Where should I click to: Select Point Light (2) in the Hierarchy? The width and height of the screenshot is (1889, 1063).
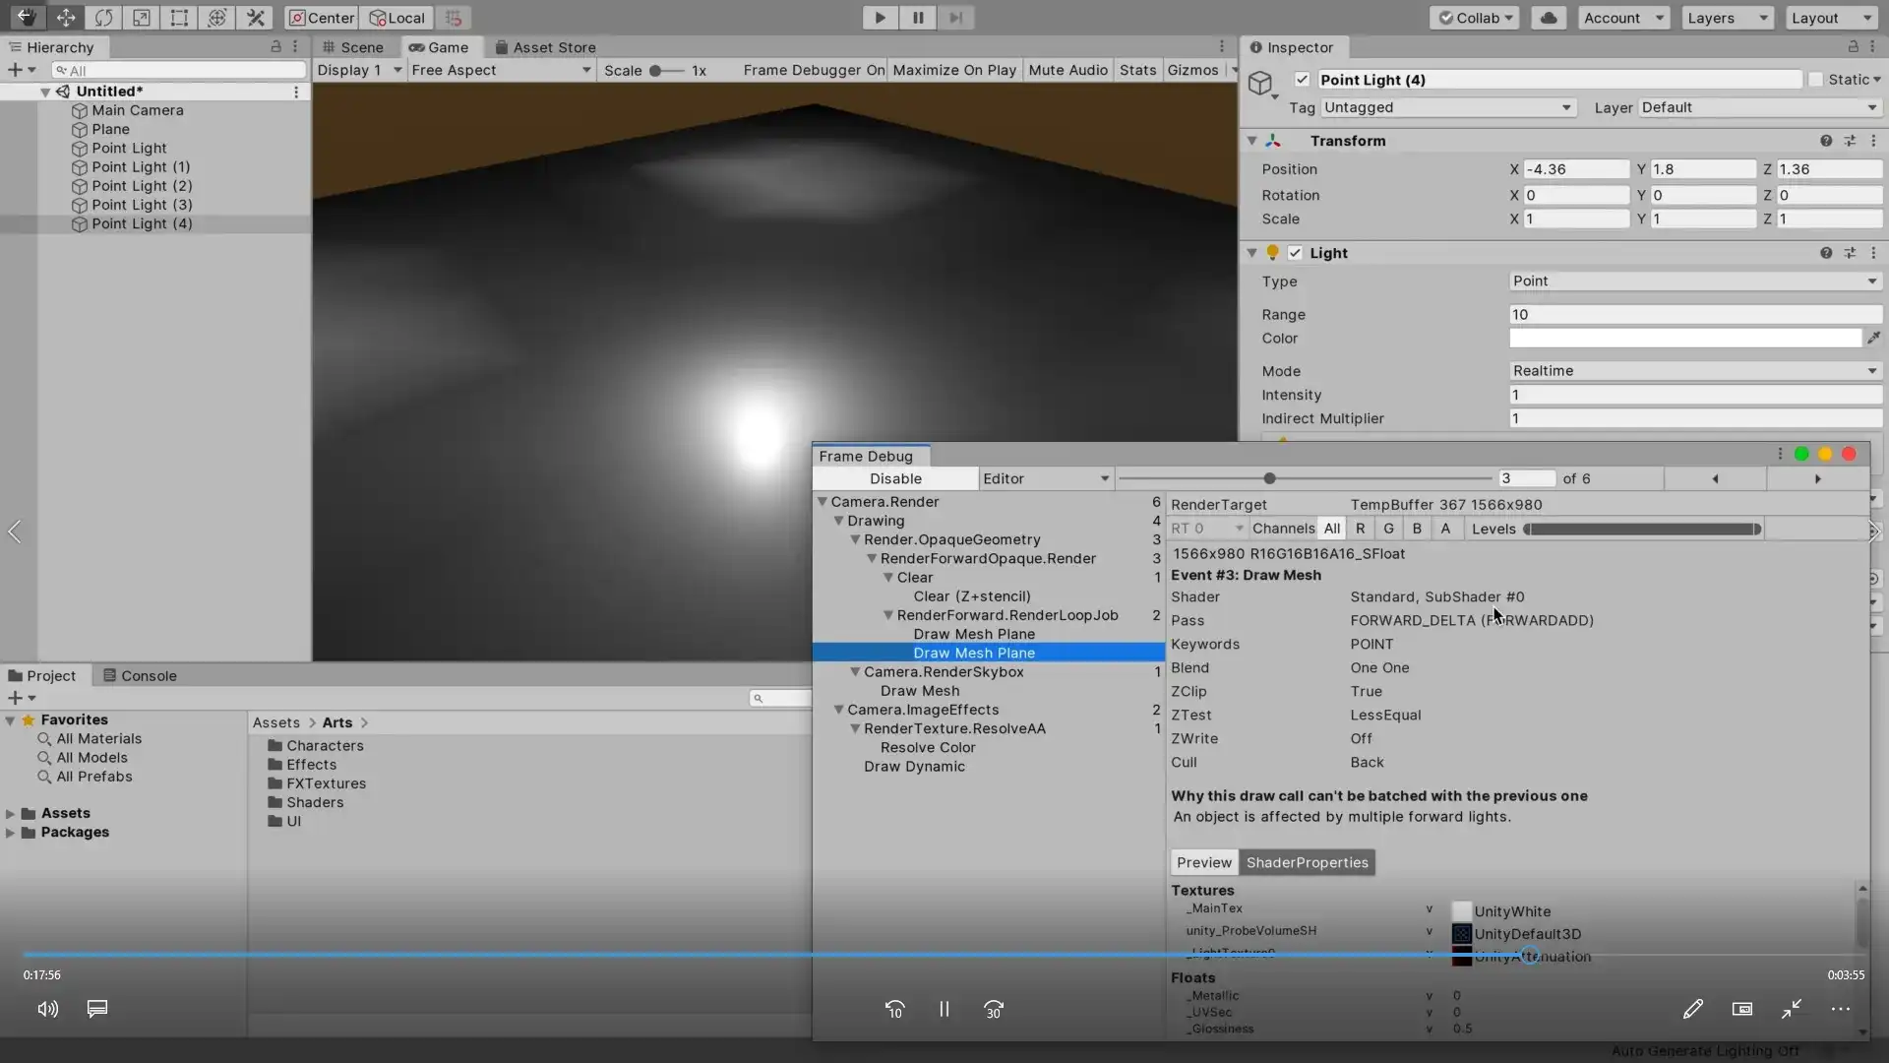[141, 186]
